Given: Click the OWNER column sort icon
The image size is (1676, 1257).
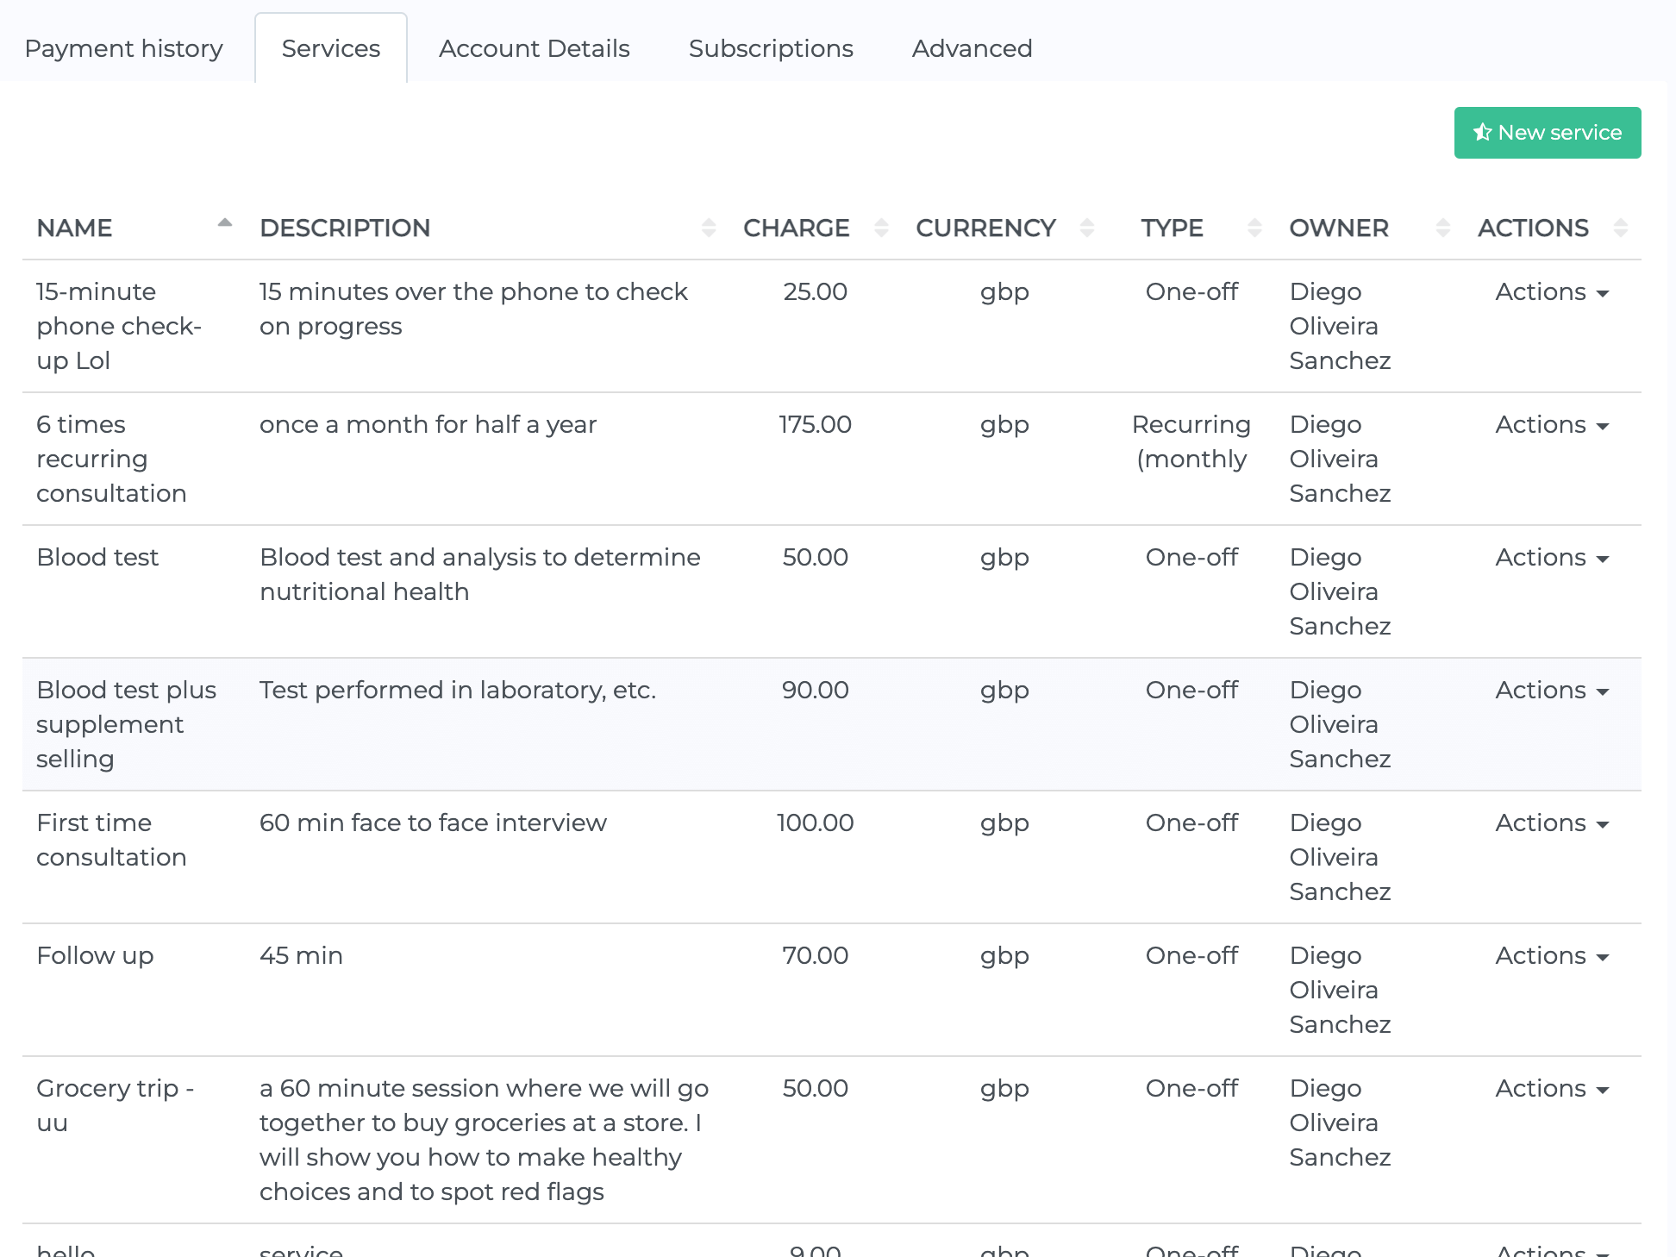Looking at the screenshot, I should [x=1444, y=228].
